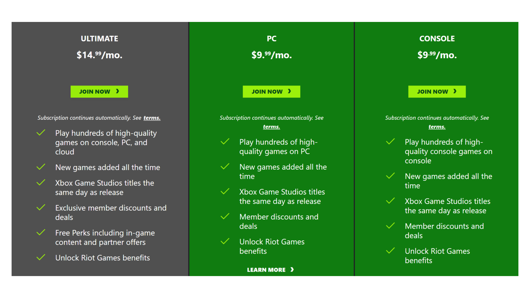Select the ULTIMATE plan header
530x298 pixels.
(x=99, y=39)
